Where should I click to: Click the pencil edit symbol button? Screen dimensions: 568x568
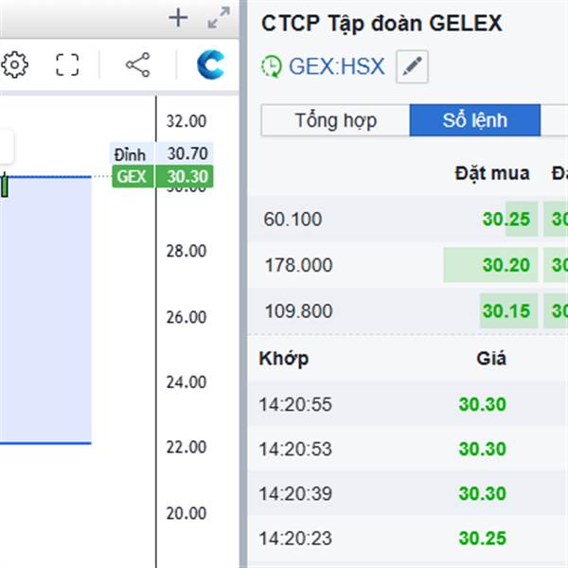pos(412,66)
